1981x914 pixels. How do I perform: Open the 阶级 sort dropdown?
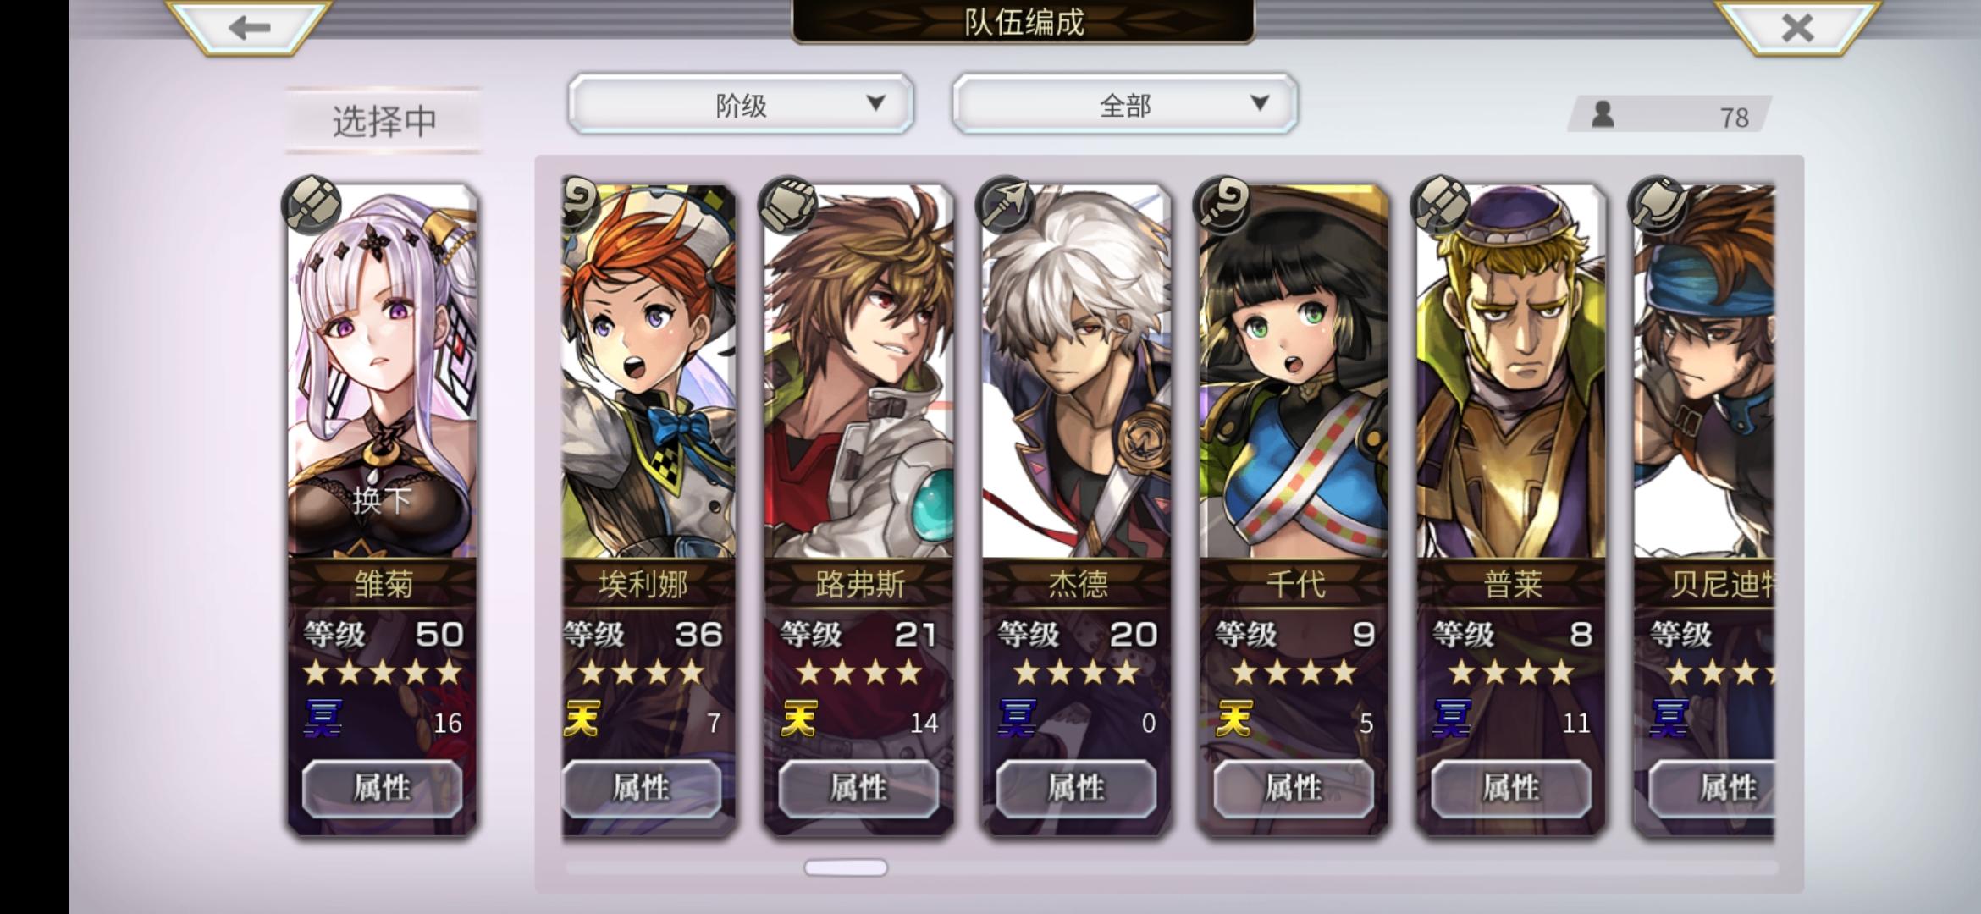[x=741, y=104]
